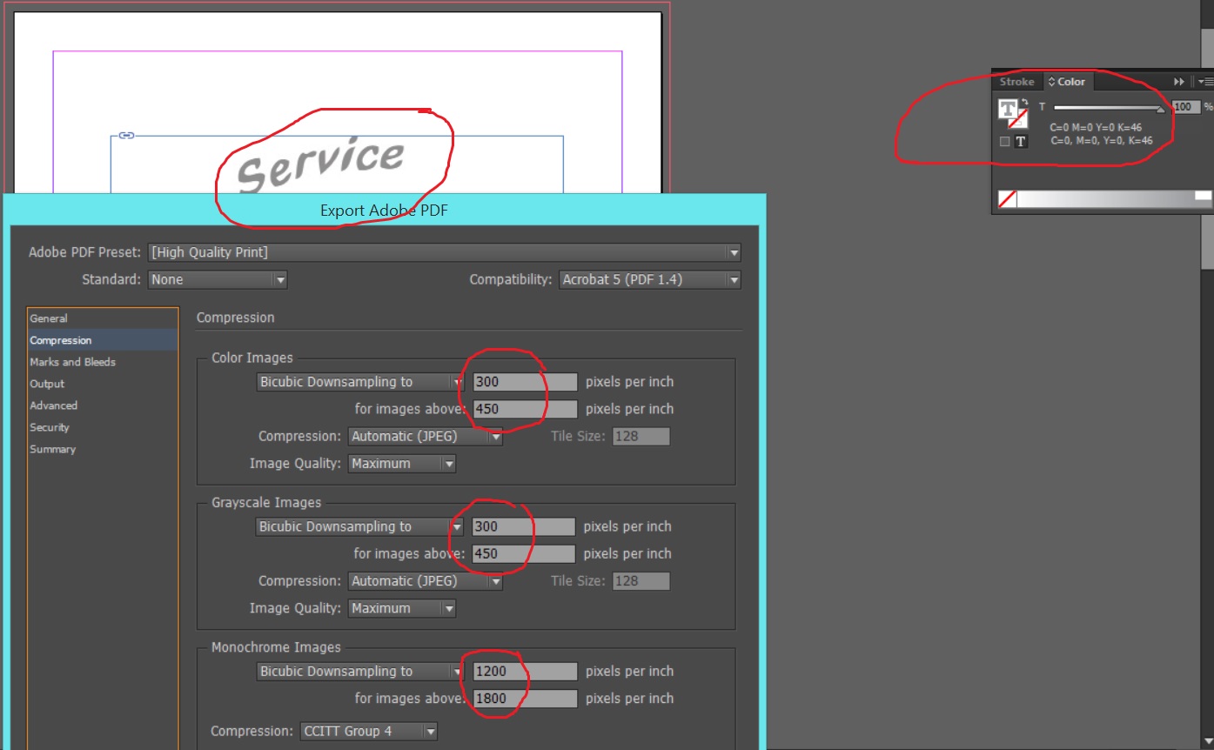1214x750 pixels.
Task: Pick white swatch at ramp end
Action: click(x=1203, y=196)
